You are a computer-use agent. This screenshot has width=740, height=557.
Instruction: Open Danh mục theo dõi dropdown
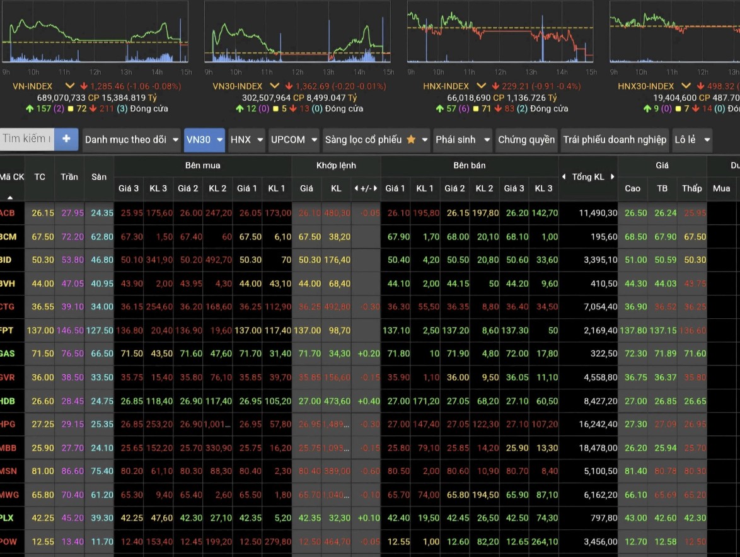(132, 139)
